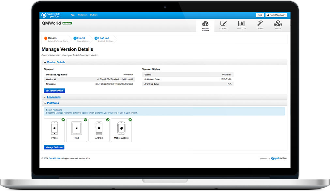The width and height of the screenshot is (330, 191).
Task: Expand the Languages section
Action: pyautogui.click(x=53, y=97)
